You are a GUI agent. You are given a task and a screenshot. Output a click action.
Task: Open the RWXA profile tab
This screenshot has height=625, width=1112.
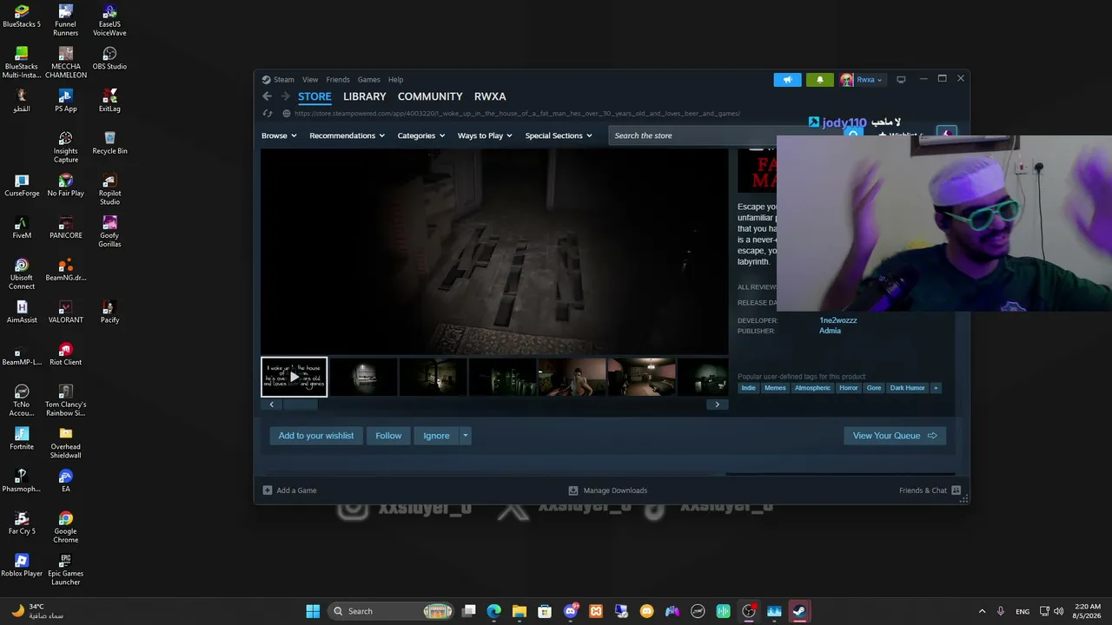[x=490, y=96]
